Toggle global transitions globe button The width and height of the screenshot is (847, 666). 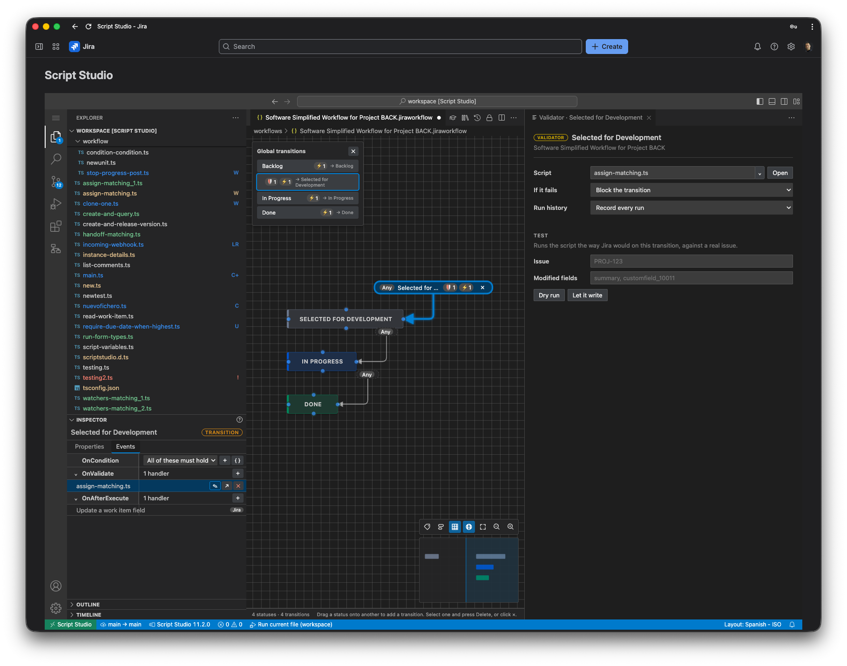[x=469, y=527]
